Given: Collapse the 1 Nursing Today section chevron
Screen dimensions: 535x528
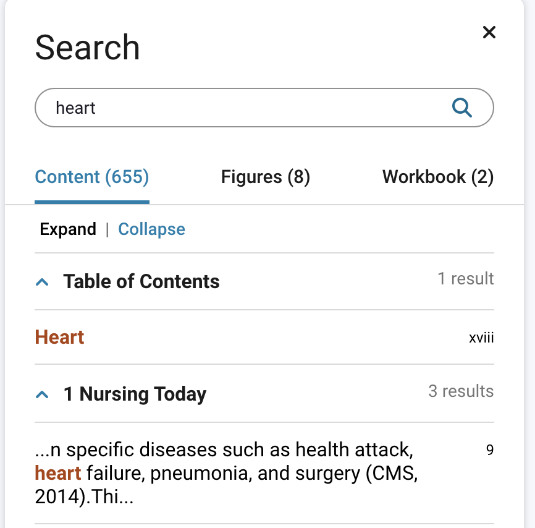Looking at the screenshot, I should (x=41, y=394).
